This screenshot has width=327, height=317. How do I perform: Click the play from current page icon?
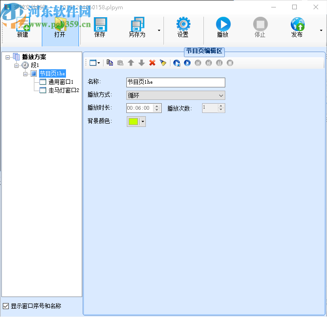[x=177, y=63]
